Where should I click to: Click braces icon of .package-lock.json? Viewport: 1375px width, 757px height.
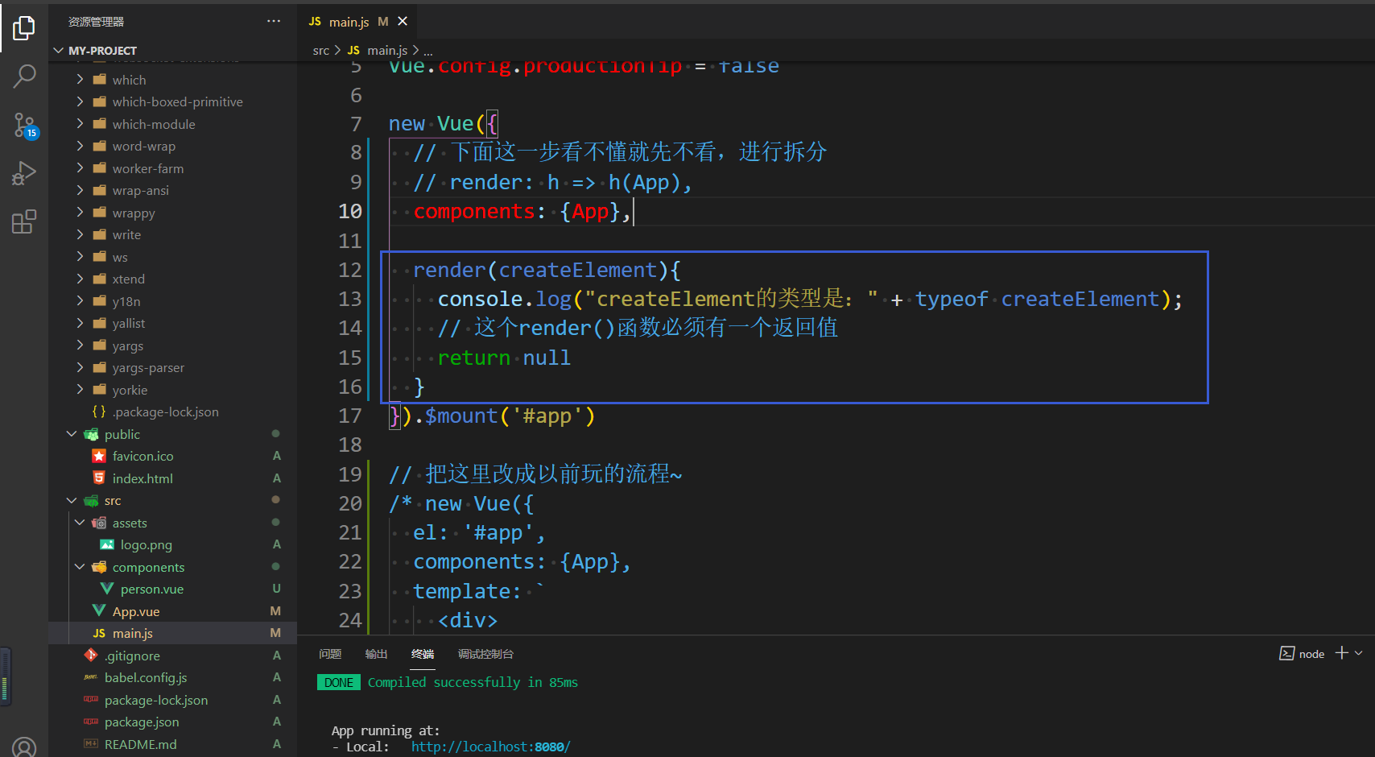[99, 412]
